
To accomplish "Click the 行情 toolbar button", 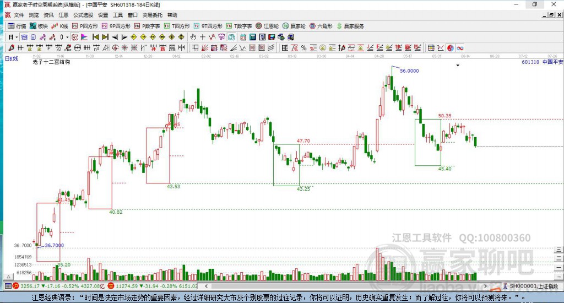I will click(x=17, y=26).
